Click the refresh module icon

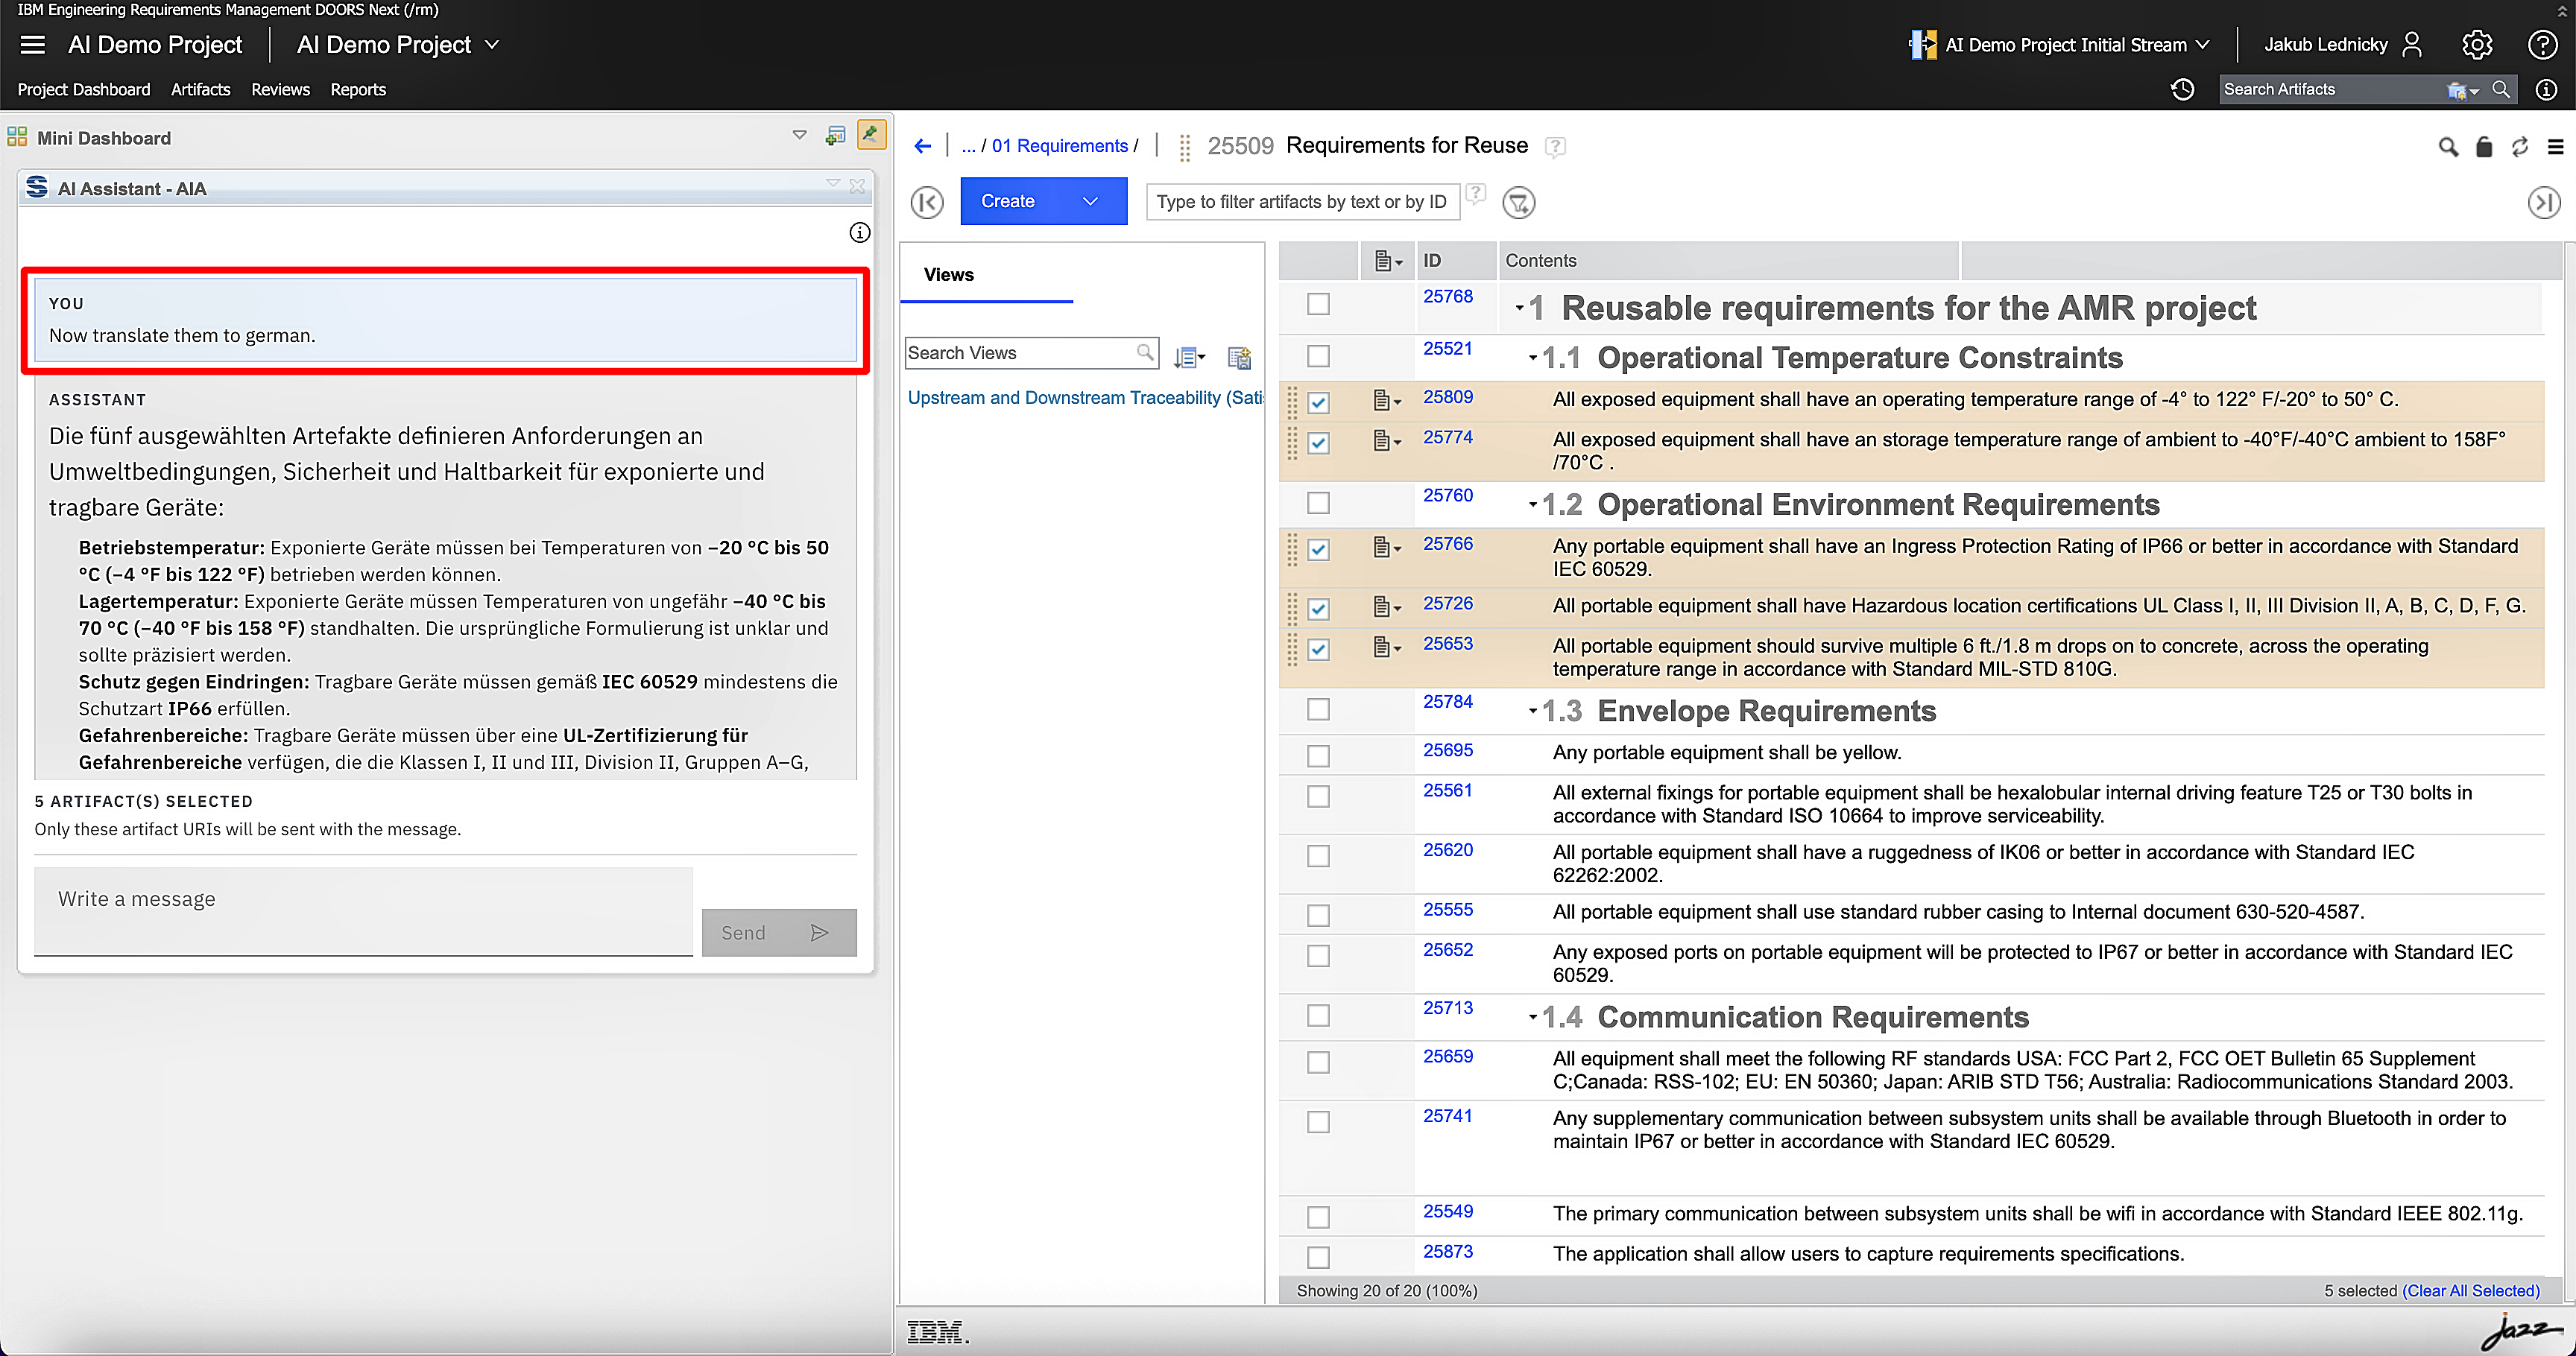point(2519,147)
